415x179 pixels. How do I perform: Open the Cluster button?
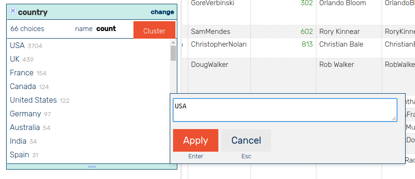[x=154, y=31]
